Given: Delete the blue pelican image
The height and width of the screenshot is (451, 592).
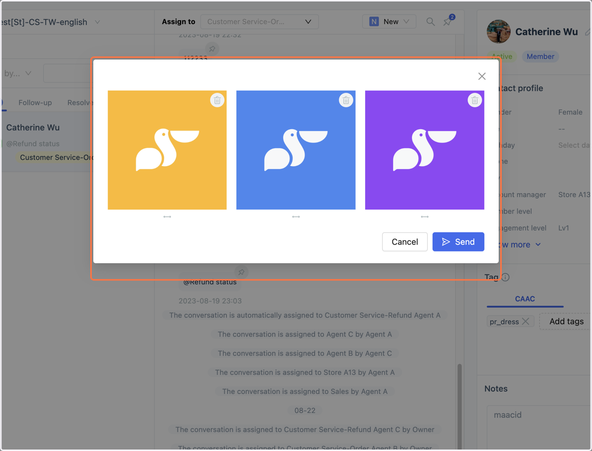Looking at the screenshot, I should pyautogui.click(x=346, y=100).
